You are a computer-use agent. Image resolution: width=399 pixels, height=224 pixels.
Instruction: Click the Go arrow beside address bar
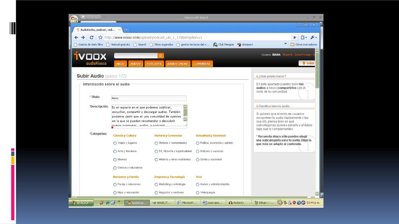(295, 37)
